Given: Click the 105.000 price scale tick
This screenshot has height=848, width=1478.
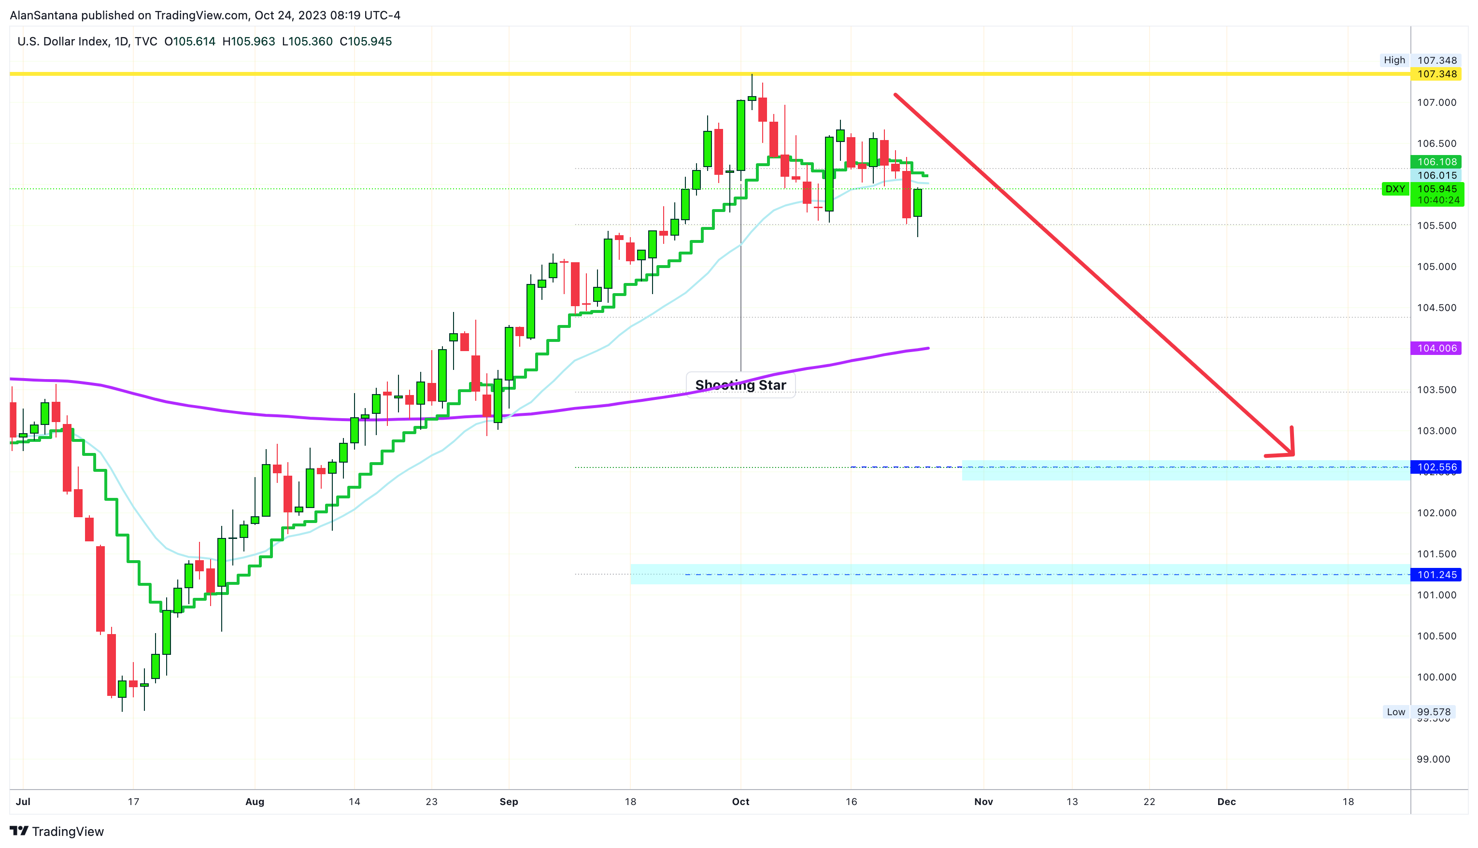Looking at the screenshot, I should pyautogui.click(x=1436, y=267).
